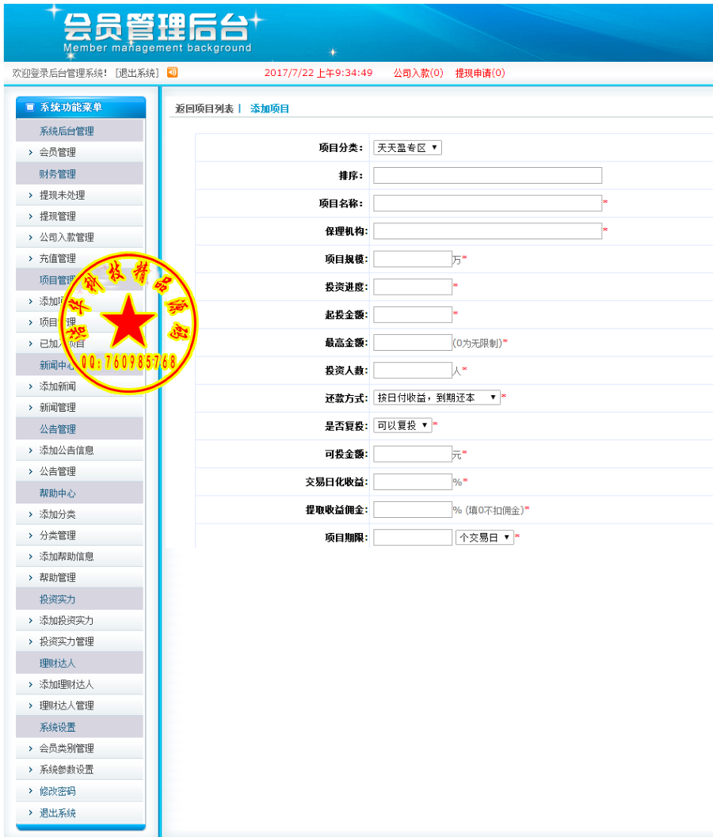Viewport: 713px width, 837px height.
Task: Click 退出系统 at the sidebar bottom
Action: pyautogui.click(x=58, y=813)
